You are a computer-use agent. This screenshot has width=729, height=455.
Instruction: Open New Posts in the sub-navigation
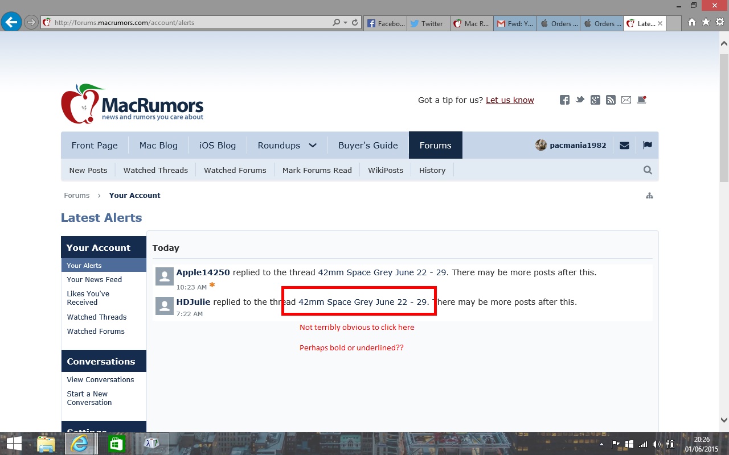coord(88,170)
